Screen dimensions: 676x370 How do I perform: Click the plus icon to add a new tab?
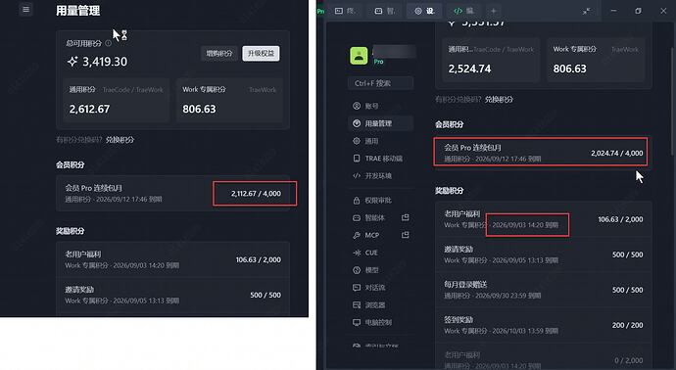(x=494, y=11)
